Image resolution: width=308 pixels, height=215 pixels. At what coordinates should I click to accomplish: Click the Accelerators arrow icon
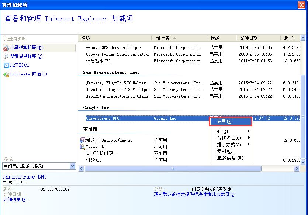point(6,66)
